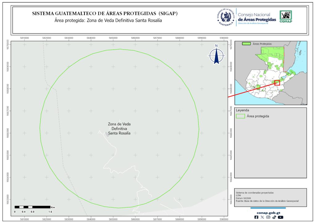Screen dimensions: 316x223
Task: Click the Guatemala inset overview map
Action: 271,73
